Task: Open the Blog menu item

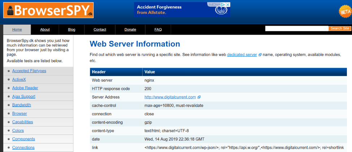Action: click(72, 30)
